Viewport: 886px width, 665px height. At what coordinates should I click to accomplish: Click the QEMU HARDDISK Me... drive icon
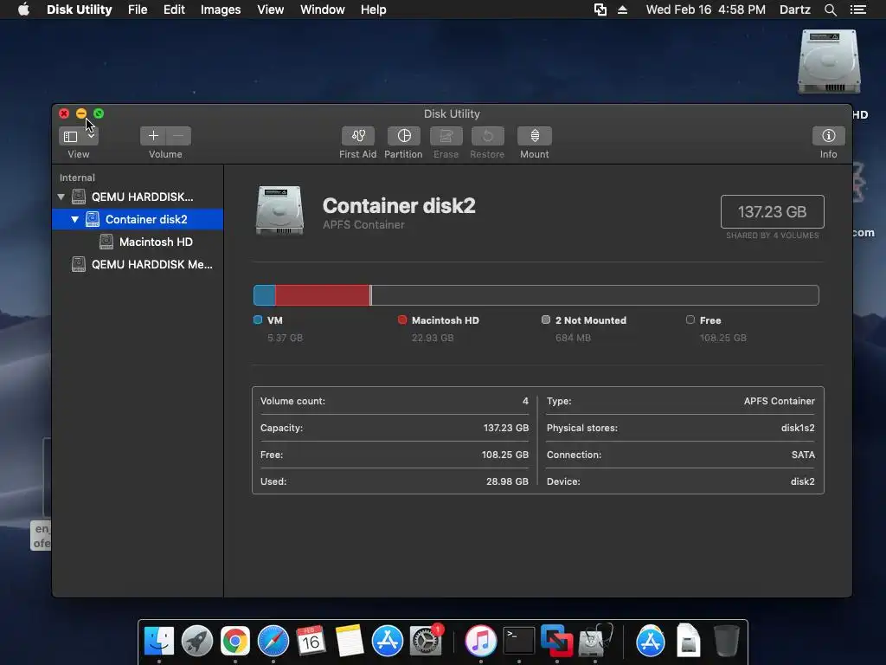79,264
